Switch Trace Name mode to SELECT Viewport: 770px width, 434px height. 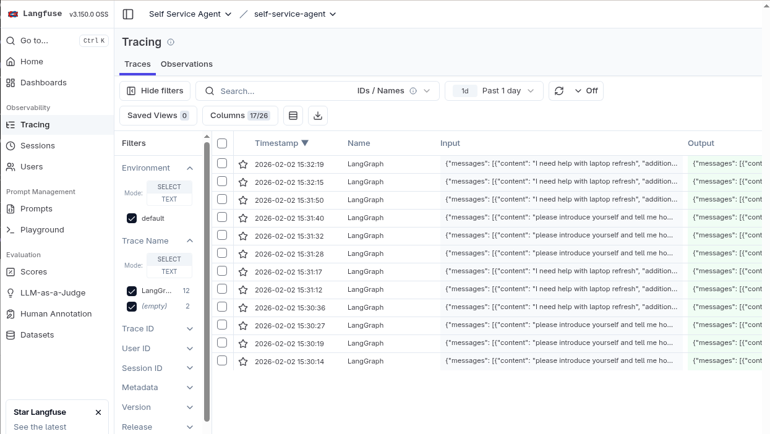pos(169,259)
